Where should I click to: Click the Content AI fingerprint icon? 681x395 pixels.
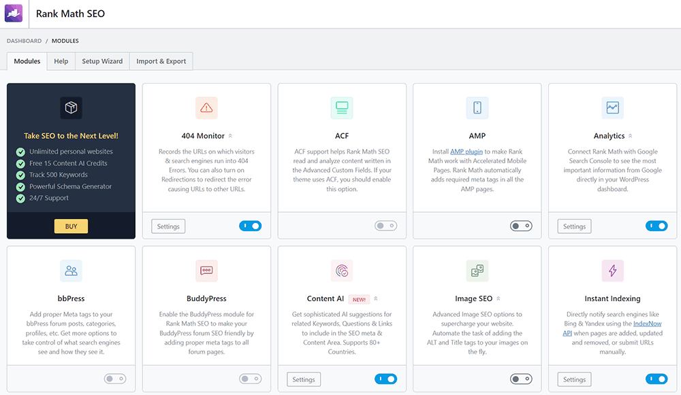[342, 271]
